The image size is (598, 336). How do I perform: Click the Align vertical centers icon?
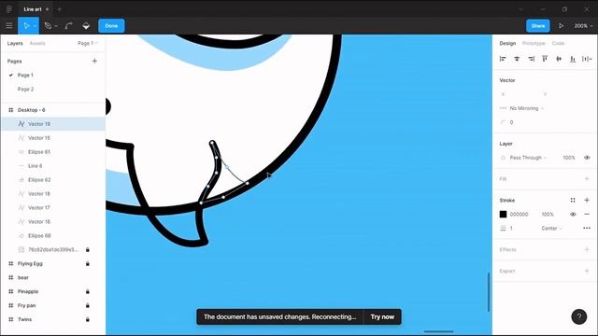coord(559,59)
